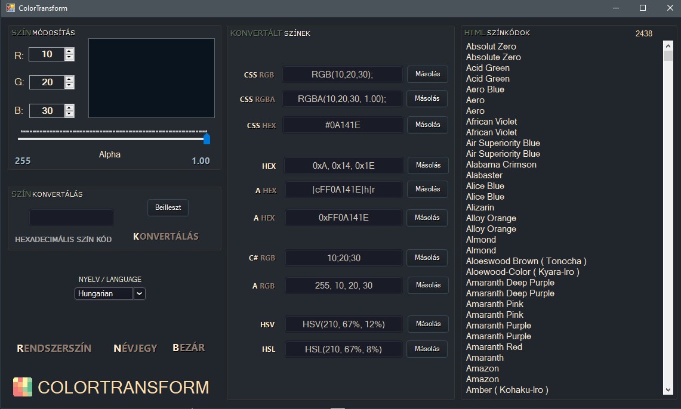
Task: Decrease the G value with down arrow
Action: 69,85
